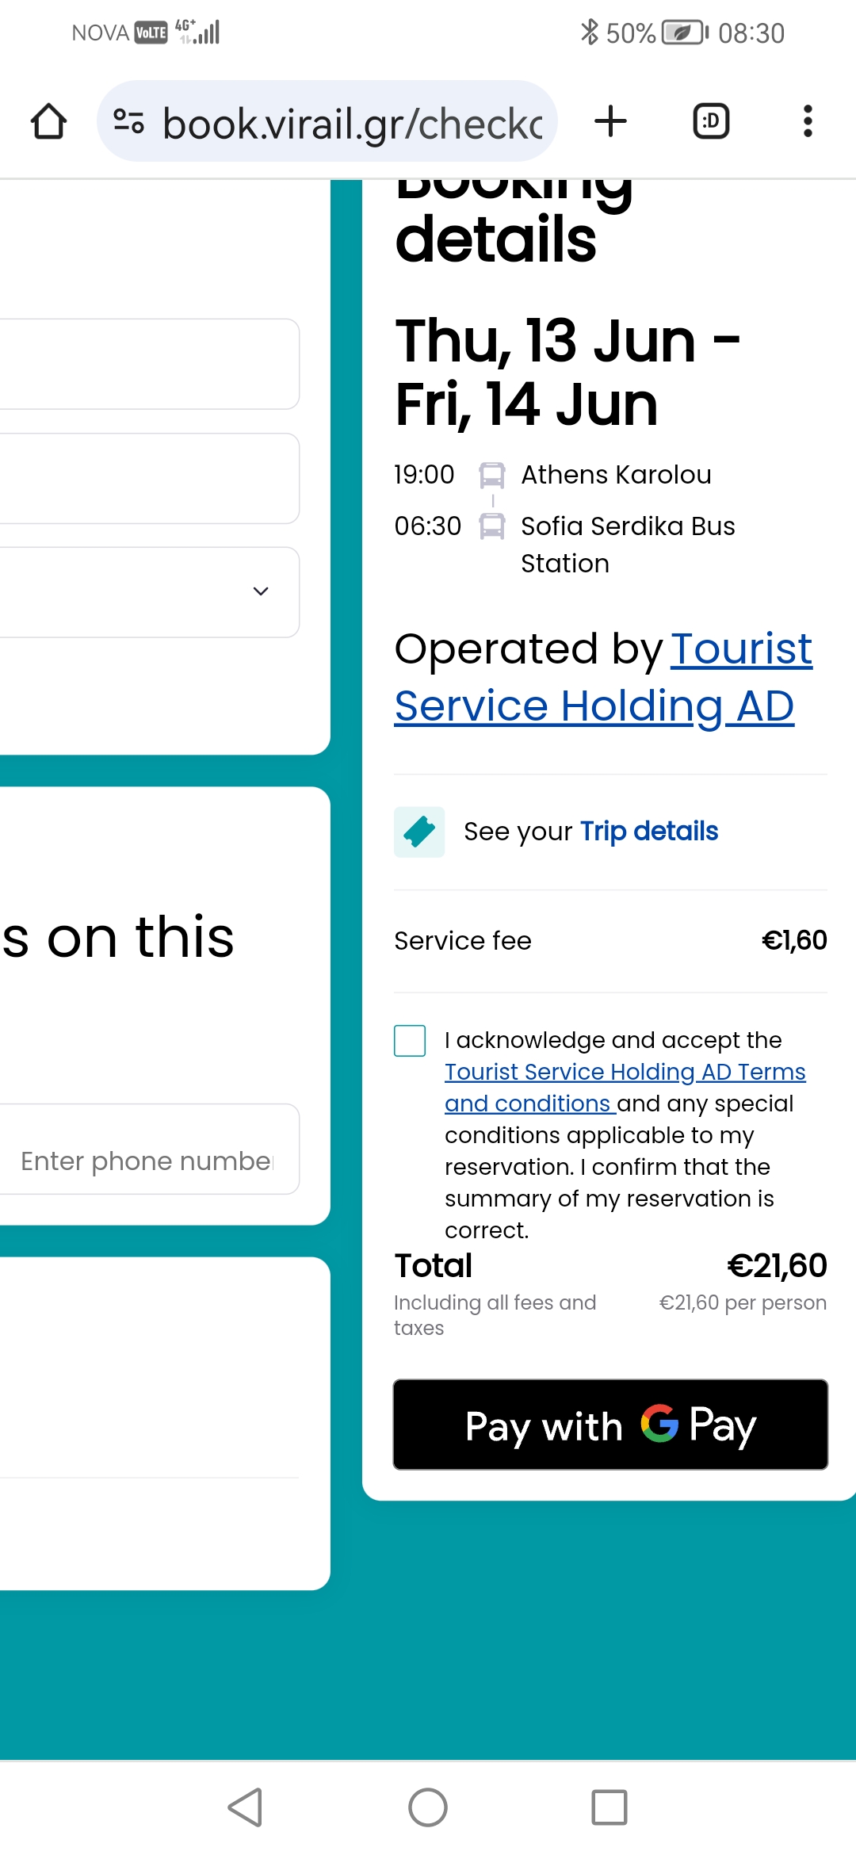Open Trip details link
The image size is (856, 1855).
649,831
